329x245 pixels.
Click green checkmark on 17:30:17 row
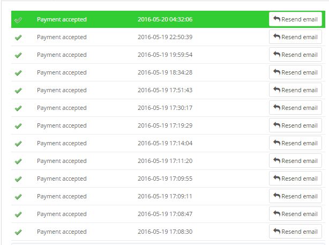18,108
